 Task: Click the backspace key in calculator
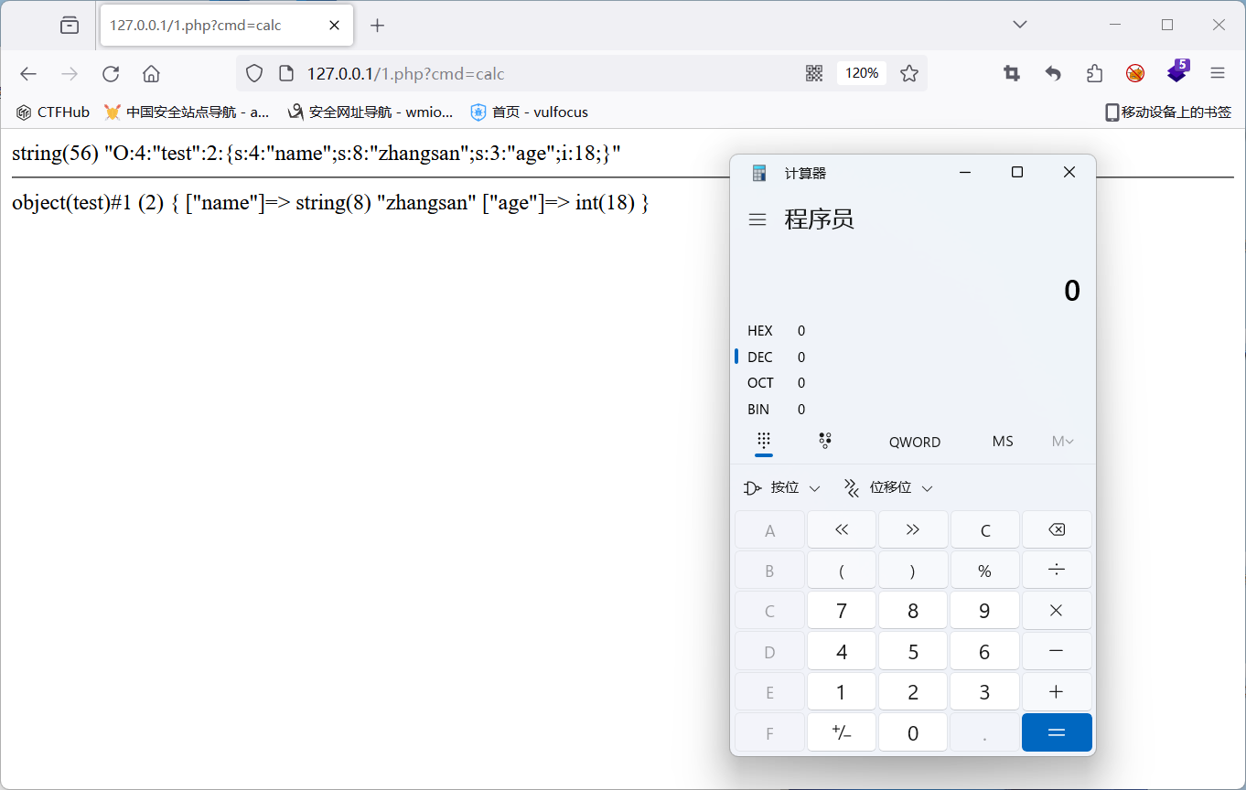(1057, 530)
